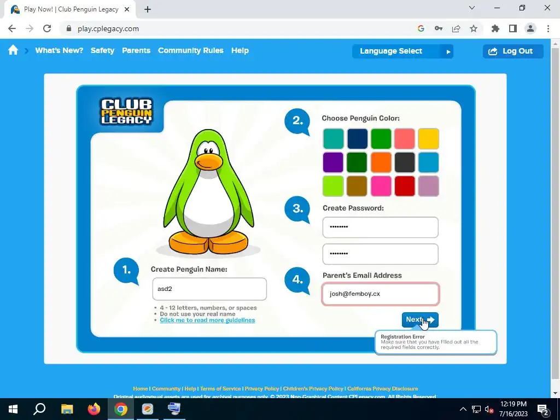This screenshot has width=560, height=420.
Task: Open the Safety menu item
Action: click(102, 50)
